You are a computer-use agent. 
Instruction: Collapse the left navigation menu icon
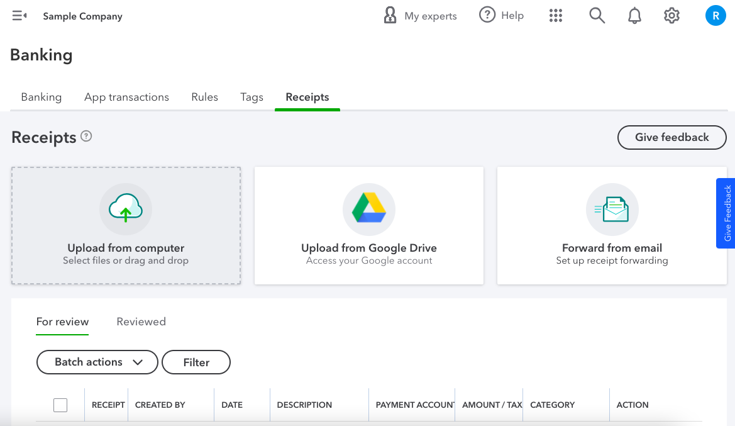click(19, 16)
